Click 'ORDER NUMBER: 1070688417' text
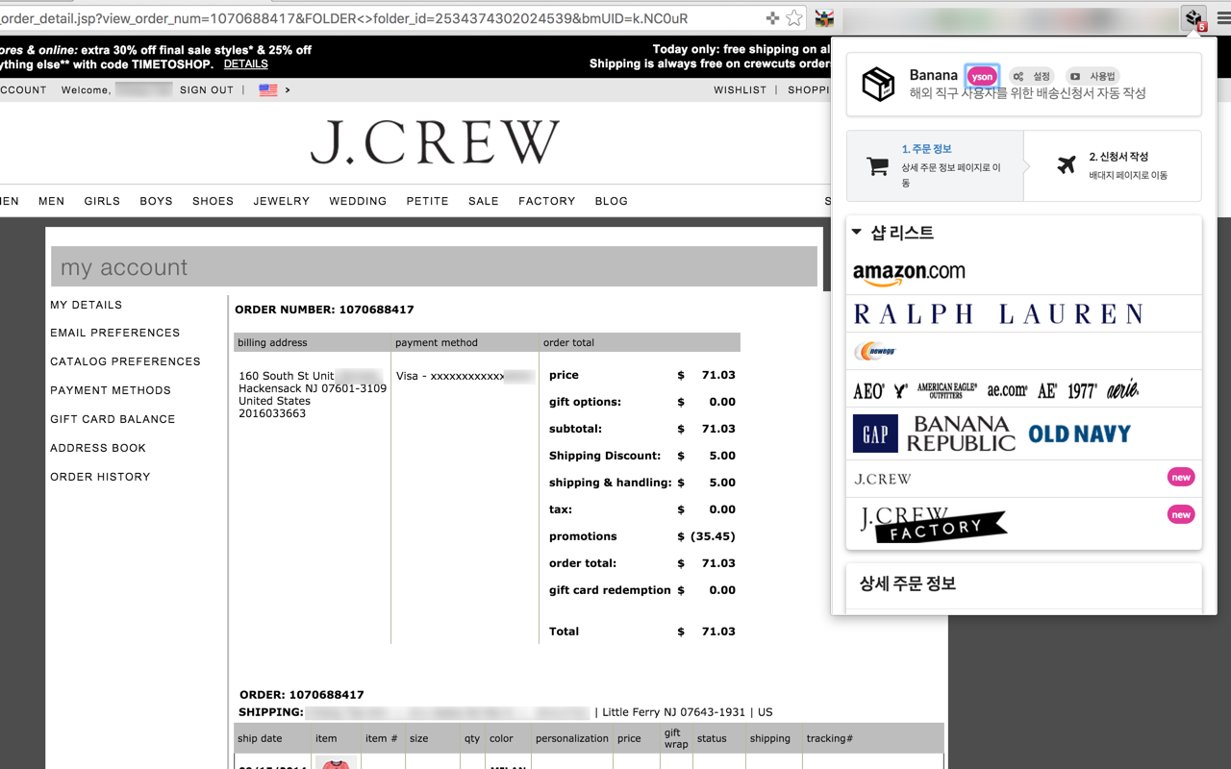 pyautogui.click(x=324, y=310)
